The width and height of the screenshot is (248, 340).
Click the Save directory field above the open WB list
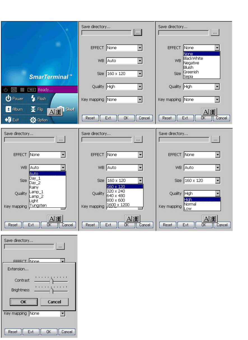click(29, 139)
